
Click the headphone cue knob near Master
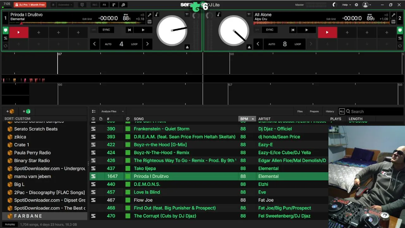(x=335, y=5)
